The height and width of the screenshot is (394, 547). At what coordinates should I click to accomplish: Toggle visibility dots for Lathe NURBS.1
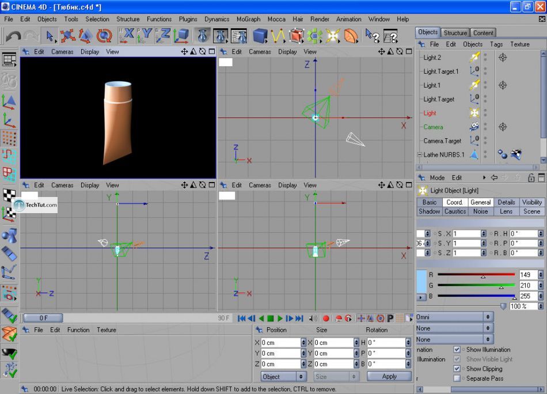(485, 154)
